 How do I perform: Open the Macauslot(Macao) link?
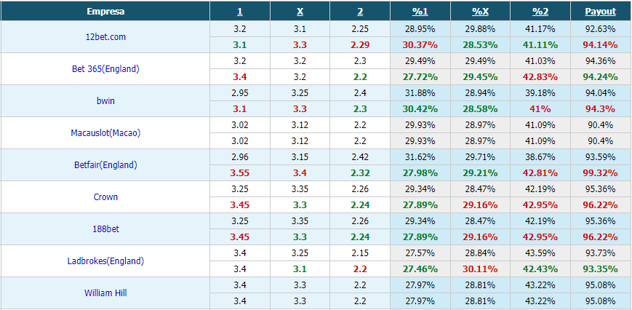click(105, 133)
